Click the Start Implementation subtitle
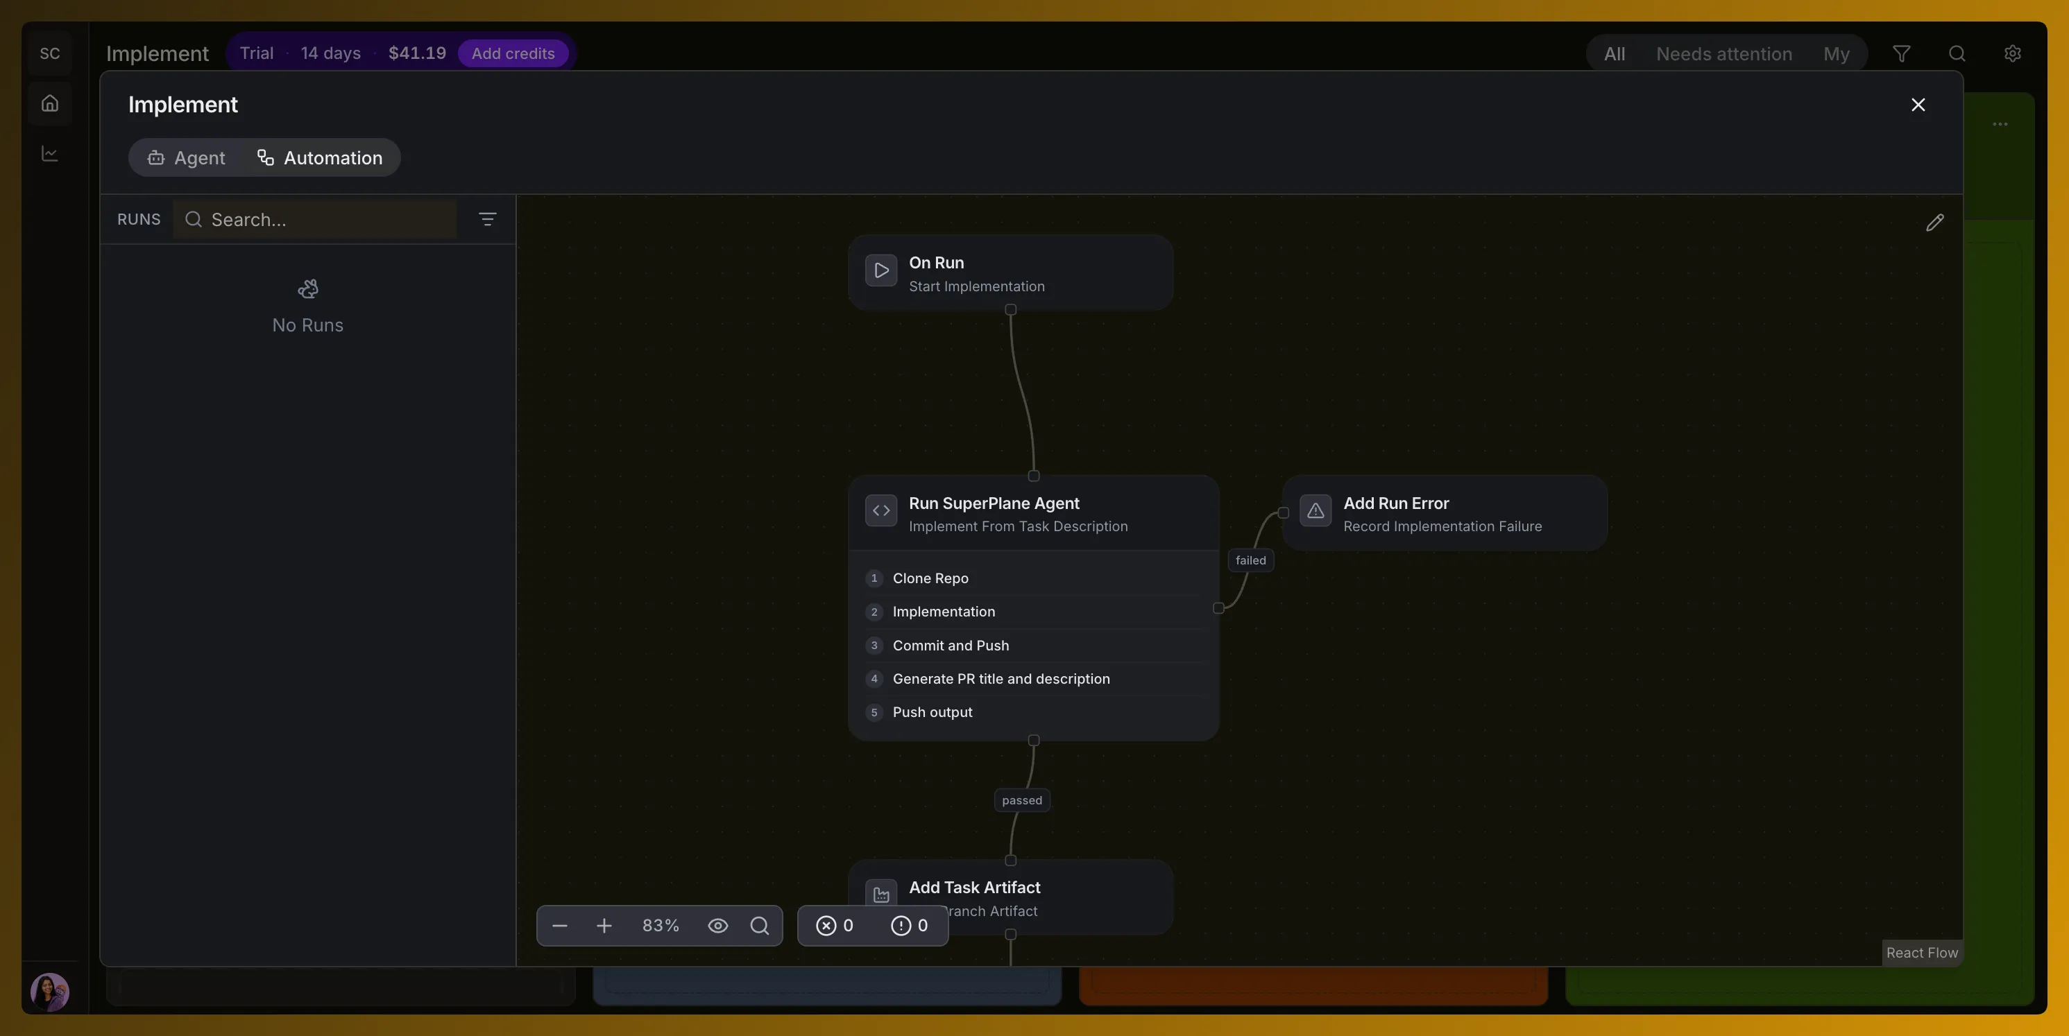The height and width of the screenshot is (1036, 2069). [x=977, y=286]
